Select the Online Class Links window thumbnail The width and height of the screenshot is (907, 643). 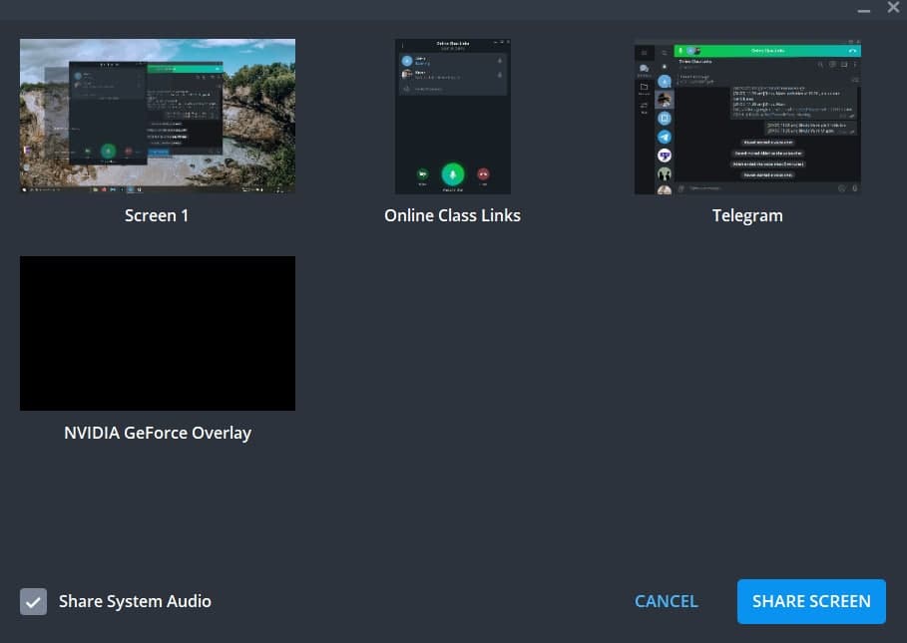pos(452,116)
